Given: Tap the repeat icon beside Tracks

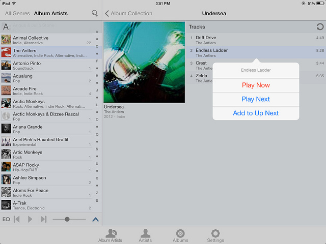Looking at the screenshot, I should click(x=320, y=27).
